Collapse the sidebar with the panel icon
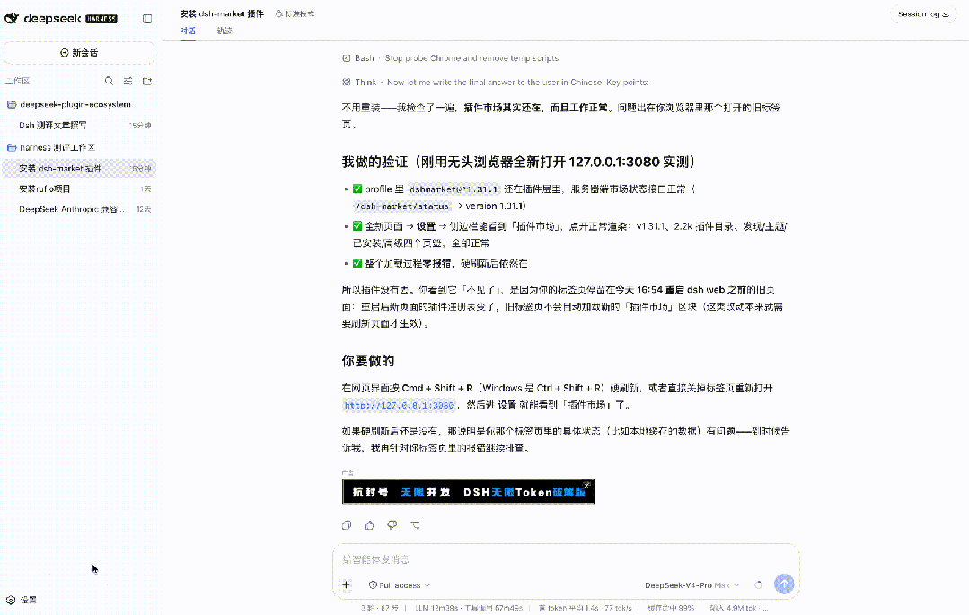The height and width of the screenshot is (615, 969). click(147, 19)
